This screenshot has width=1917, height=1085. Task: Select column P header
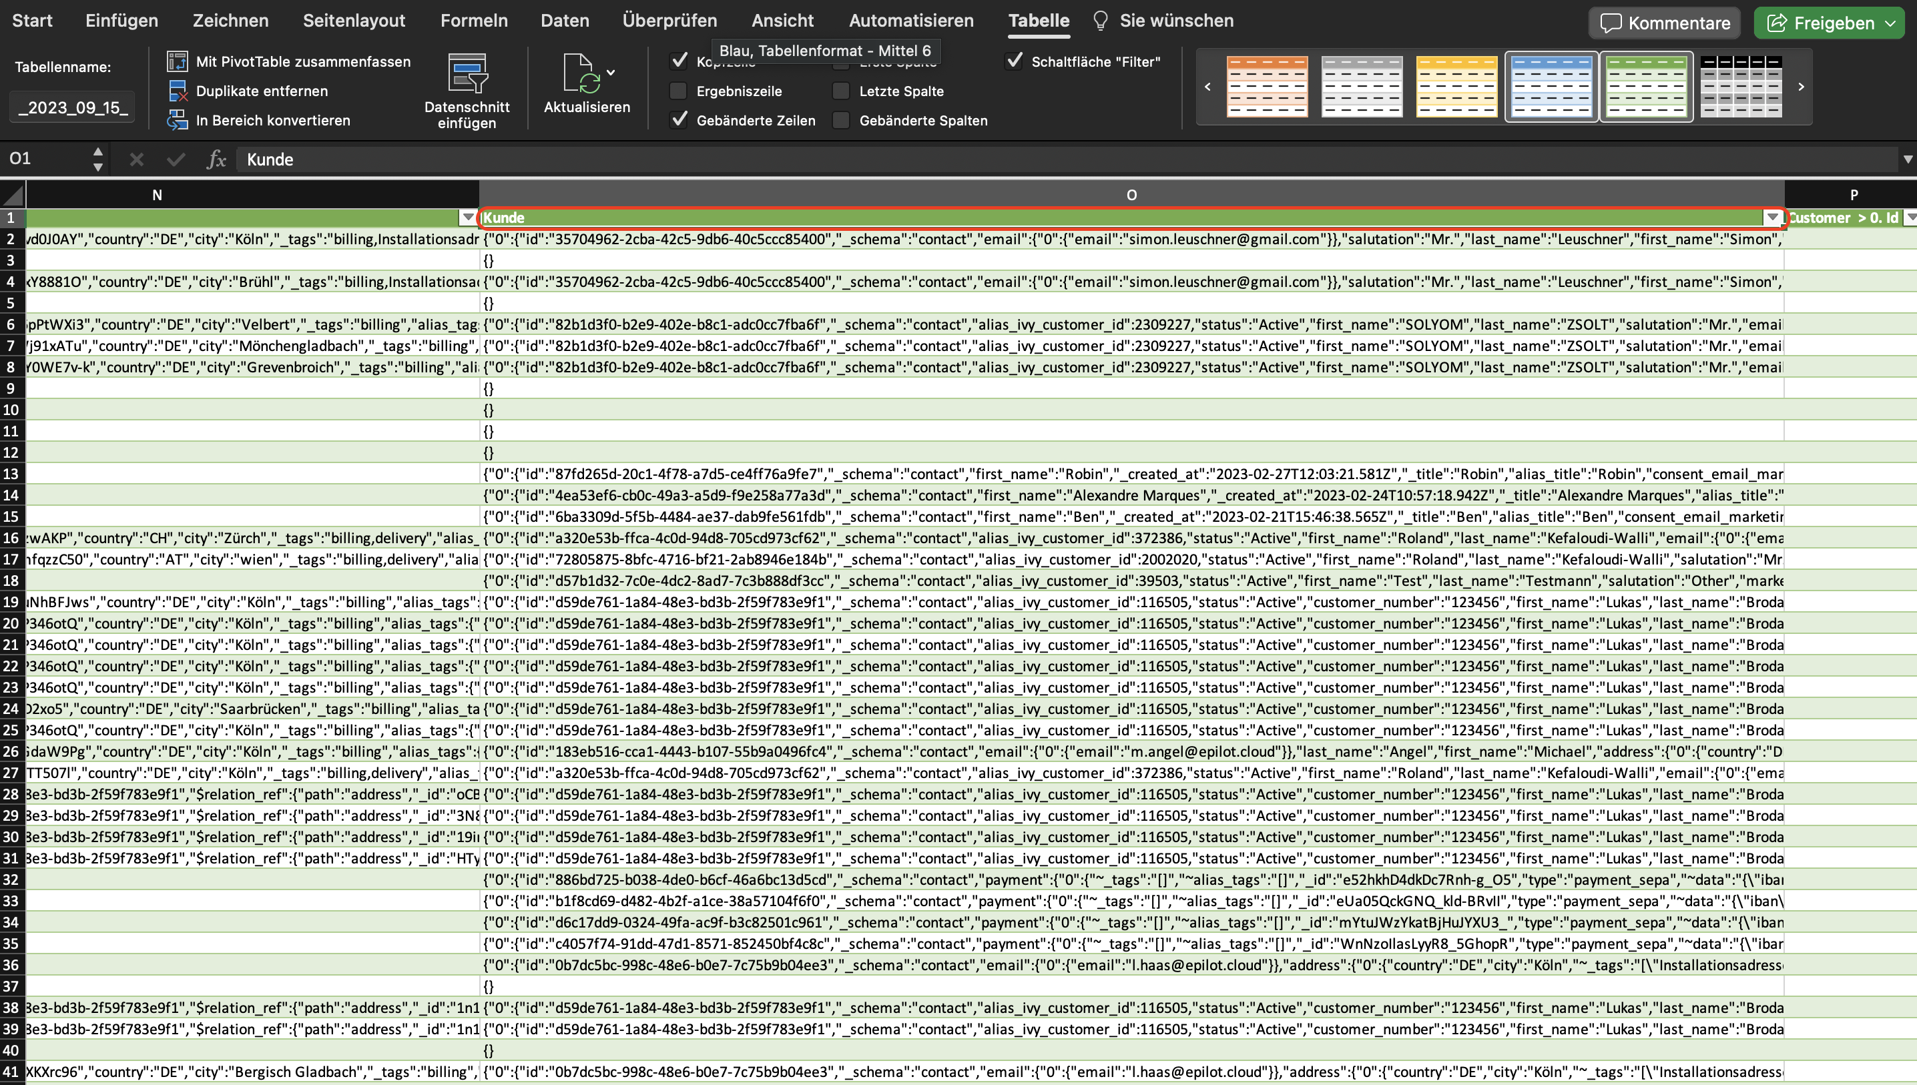[1852, 196]
